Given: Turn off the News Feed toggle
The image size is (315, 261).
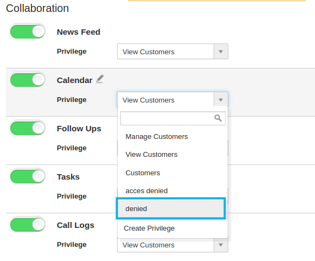Looking at the screenshot, I should (28, 31).
